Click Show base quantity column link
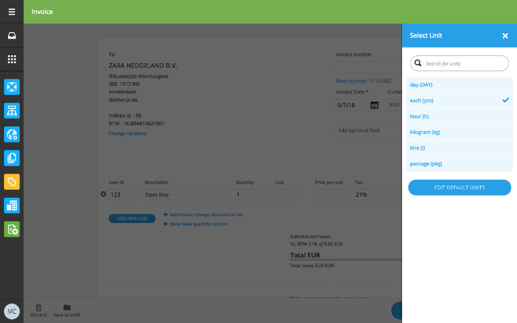517x323 pixels. click(195, 224)
